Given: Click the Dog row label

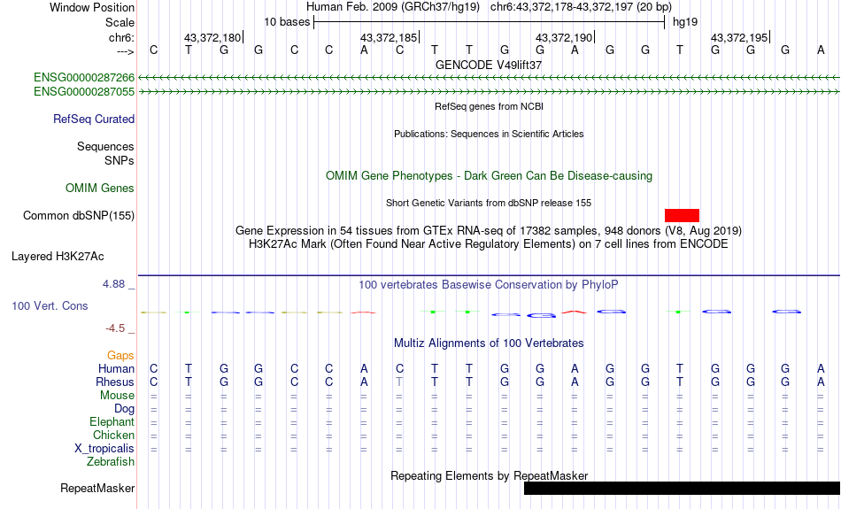Looking at the screenshot, I should (124, 409).
